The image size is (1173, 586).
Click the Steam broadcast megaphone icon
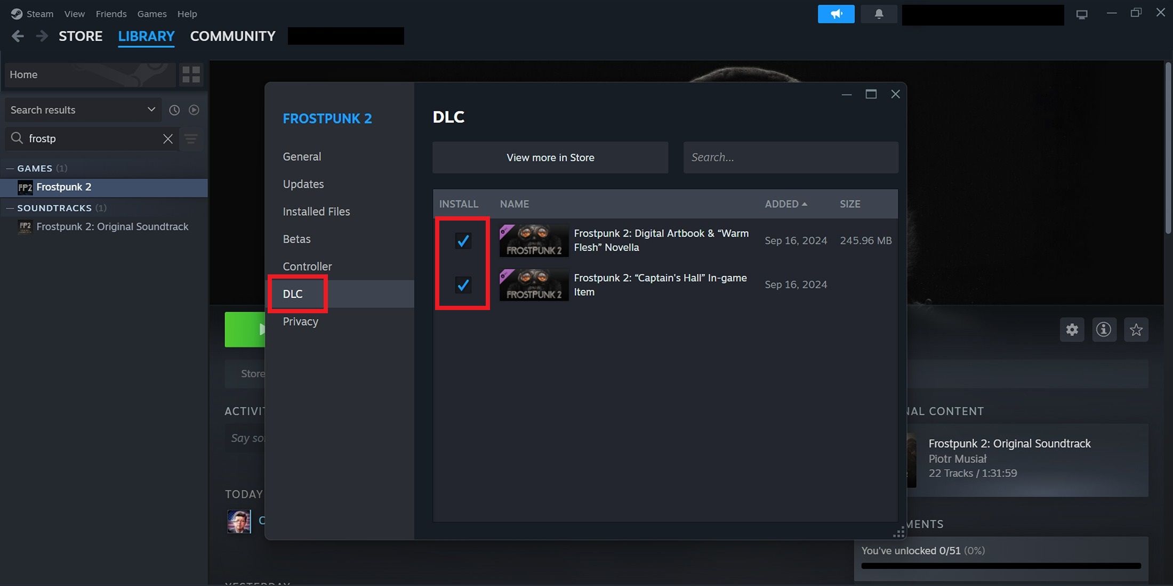pos(835,13)
